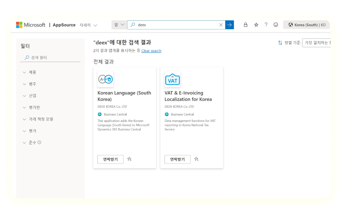The height and width of the screenshot is (217, 342).
Task: Open favorites star in header
Action: 256,25
